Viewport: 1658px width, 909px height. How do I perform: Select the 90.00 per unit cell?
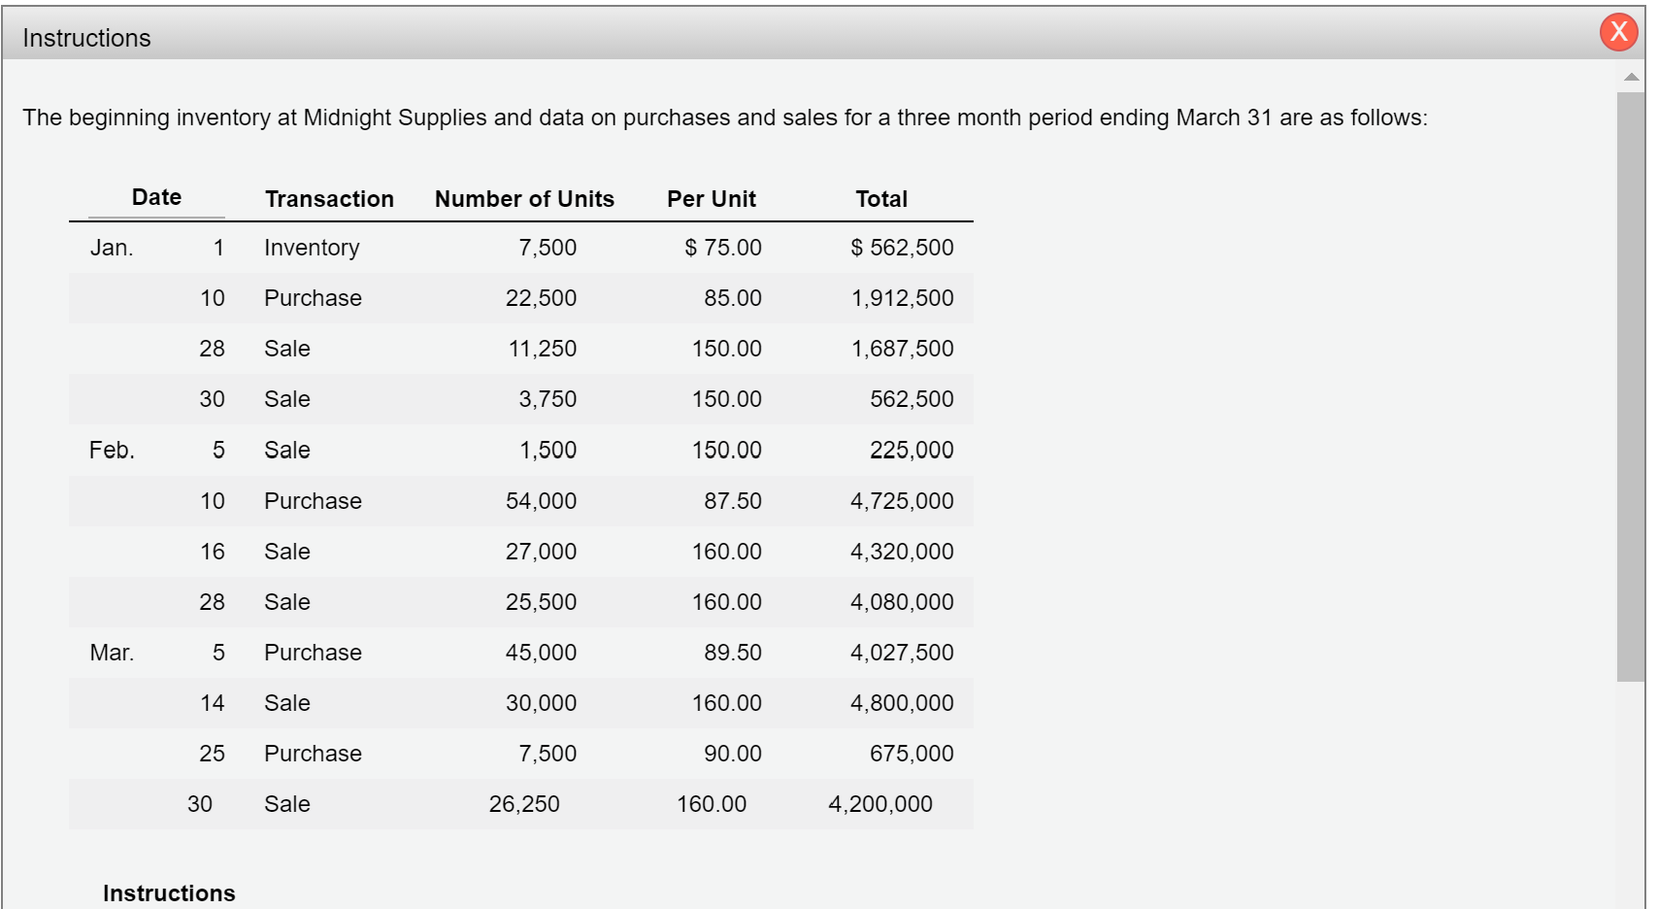coord(733,754)
